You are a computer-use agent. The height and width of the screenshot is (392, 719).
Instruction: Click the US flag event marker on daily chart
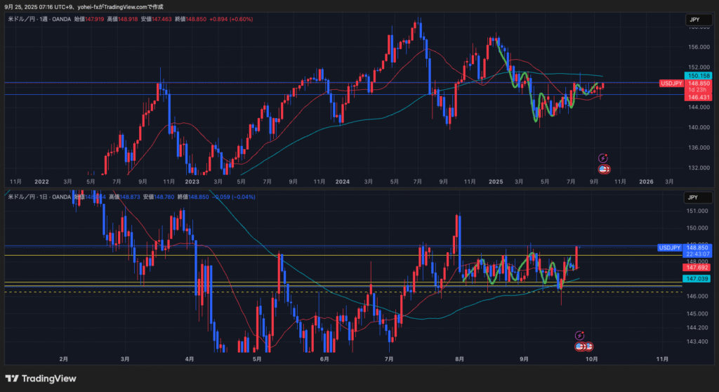point(580,346)
